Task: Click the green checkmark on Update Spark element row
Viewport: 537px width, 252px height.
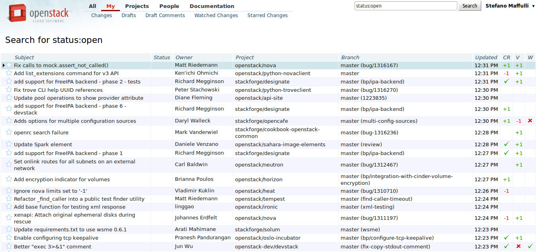Action: tap(506, 144)
